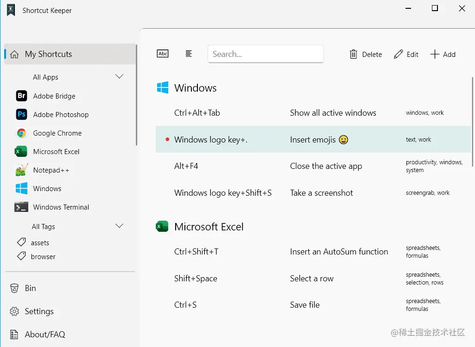Screen dimensions: 475x347
Task: Click the Shortcut Keeper title bar logo
Action: [11, 10]
